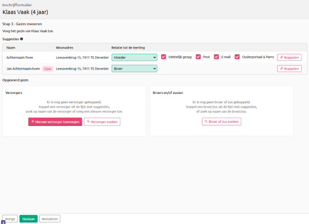Screen dimensions: 309x224
Task: Disable the E-mail checkbox
Action: coord(216,57)
